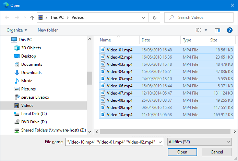This screenshot has height=161, width=238.
Task: Open the Organize menu
Action: coord(17,30)
